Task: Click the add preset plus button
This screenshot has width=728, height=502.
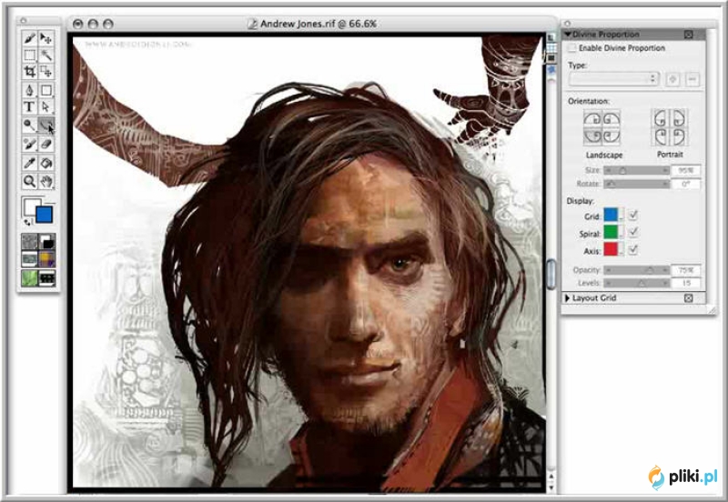Action: pos(672,79)
